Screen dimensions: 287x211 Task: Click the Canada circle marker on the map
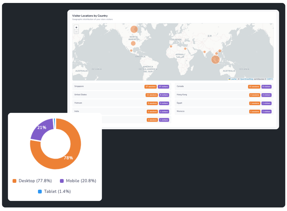[x=134, y=29]
